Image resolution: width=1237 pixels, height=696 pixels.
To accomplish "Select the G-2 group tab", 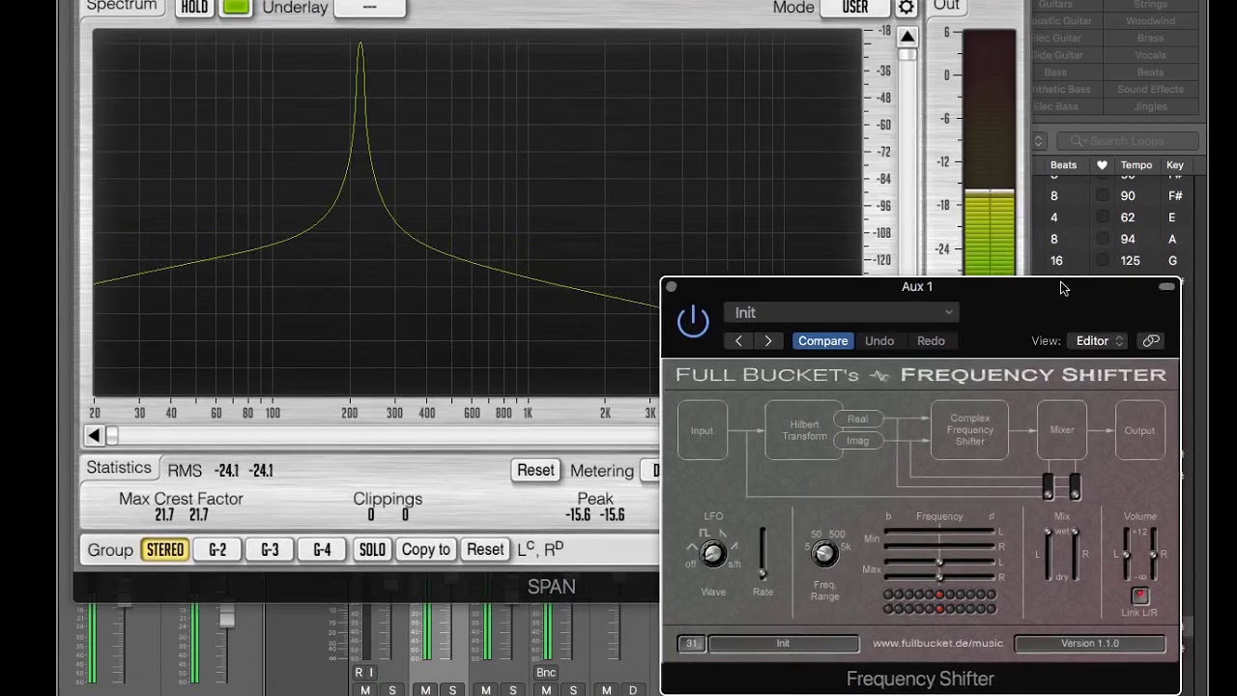I will (x=217, y=550).
